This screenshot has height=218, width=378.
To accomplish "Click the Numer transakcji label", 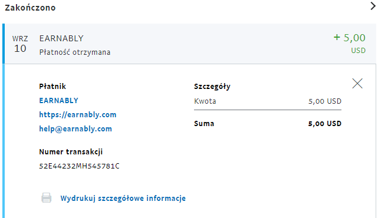I will coord(71,152).
